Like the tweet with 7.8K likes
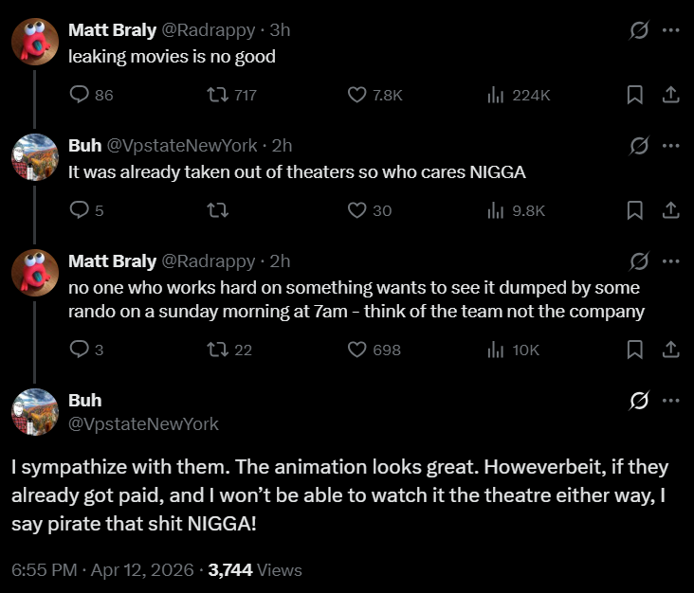 356,95
